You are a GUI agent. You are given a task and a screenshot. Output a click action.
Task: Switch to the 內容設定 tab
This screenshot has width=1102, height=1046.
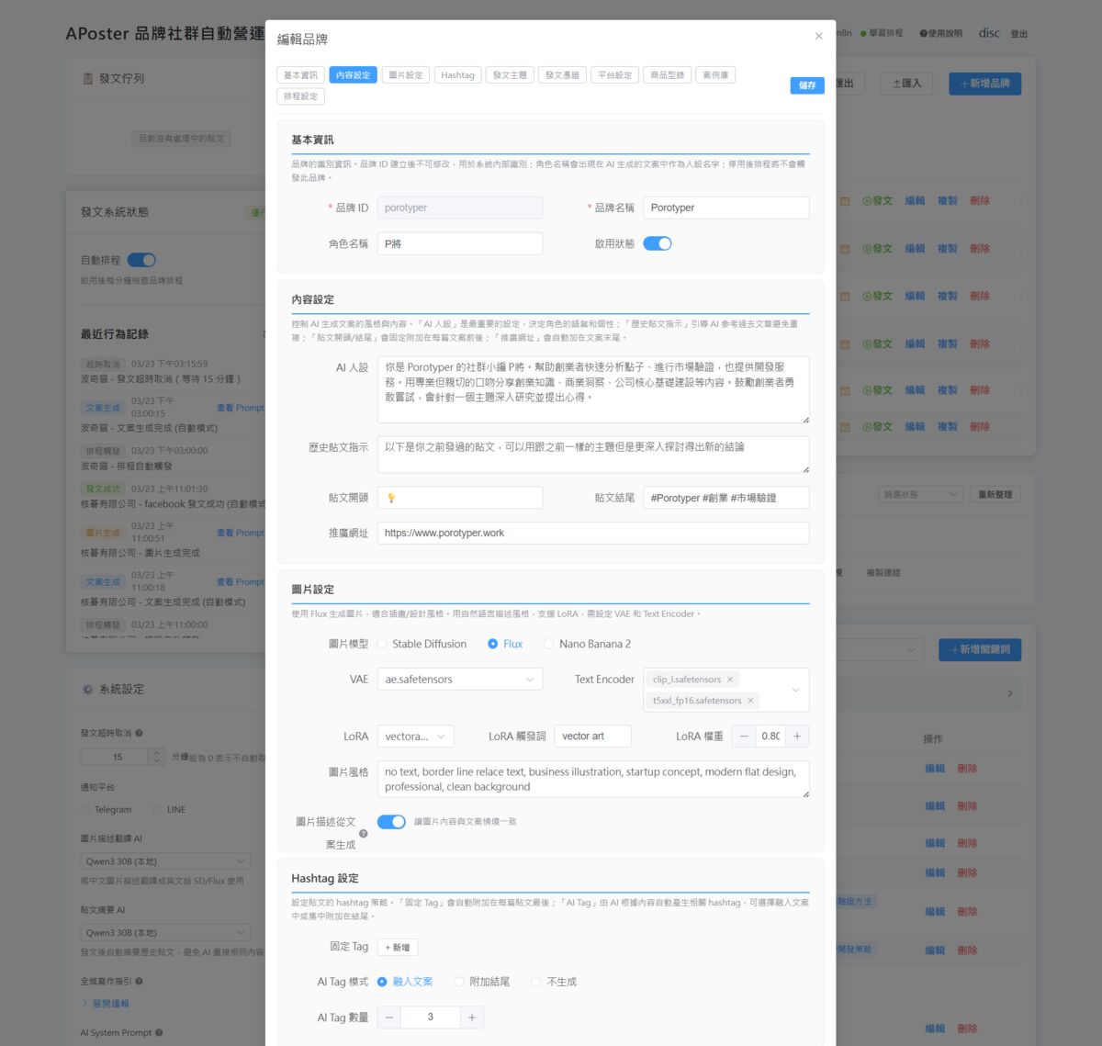(353, 75)
